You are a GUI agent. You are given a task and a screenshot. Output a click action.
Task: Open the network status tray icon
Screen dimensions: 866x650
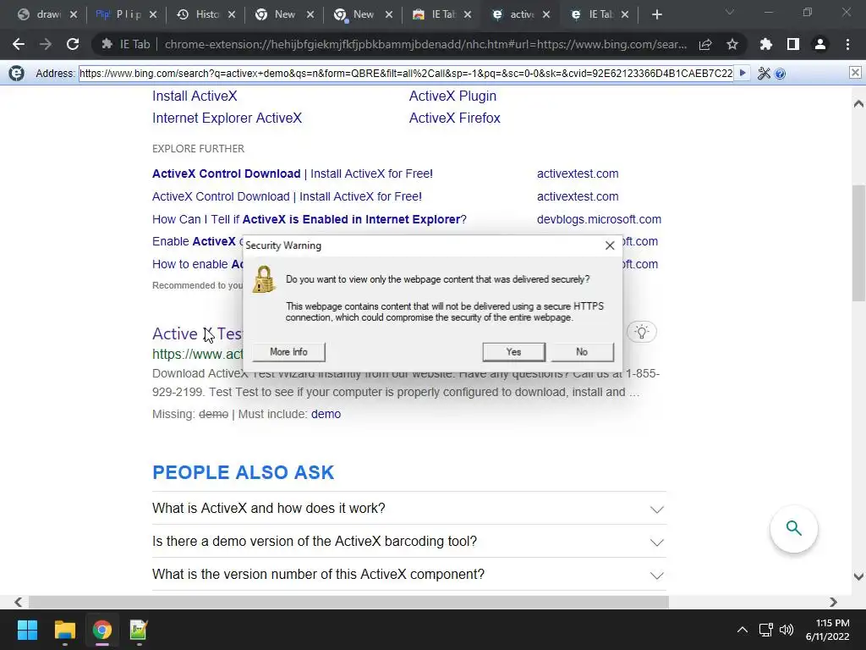pos(765,630)
